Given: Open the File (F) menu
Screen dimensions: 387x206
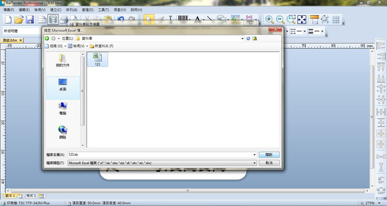Looking at the screenshot, I should (x=9, y=10).
